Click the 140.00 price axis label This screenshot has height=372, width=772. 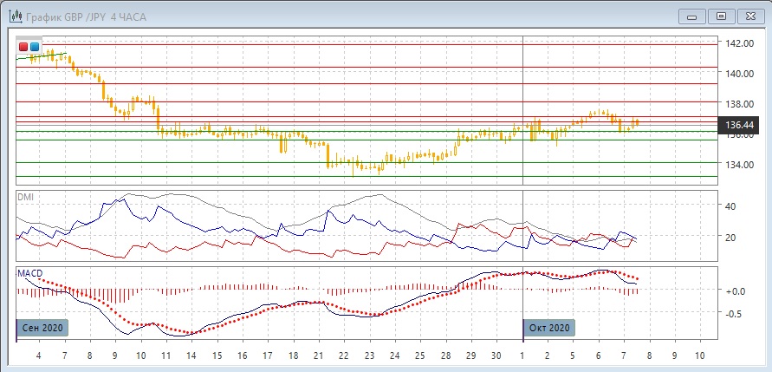pos(738,74)
